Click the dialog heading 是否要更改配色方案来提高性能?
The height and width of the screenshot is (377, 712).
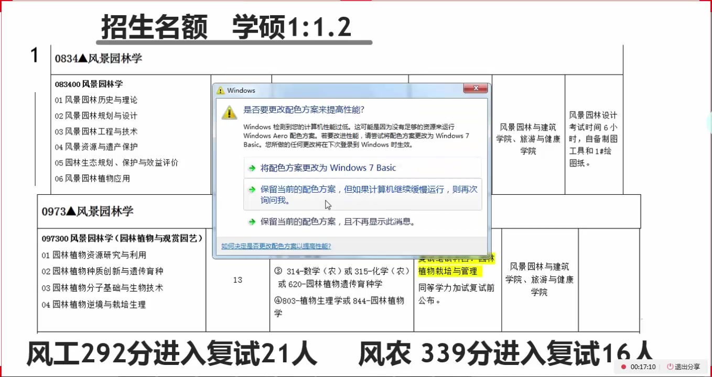[304, 110]
